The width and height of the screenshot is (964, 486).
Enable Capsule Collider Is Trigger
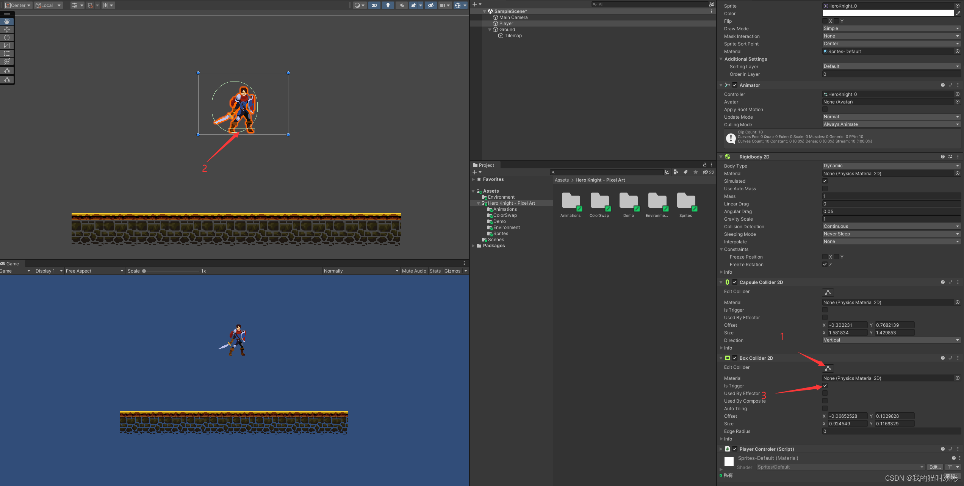click(x=825, y=310)
